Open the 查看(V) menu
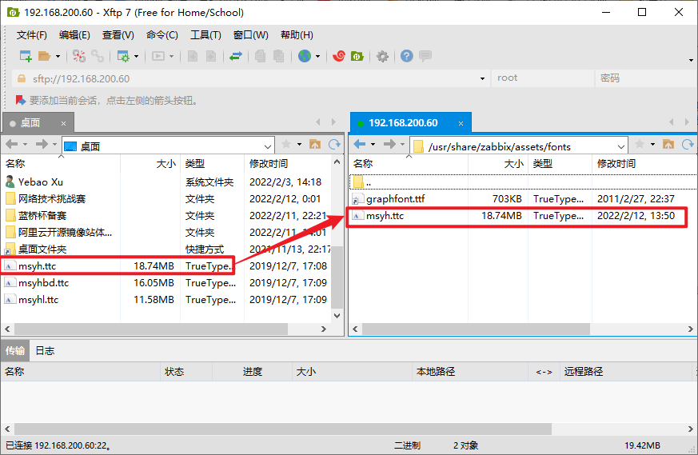 [118, 34]
